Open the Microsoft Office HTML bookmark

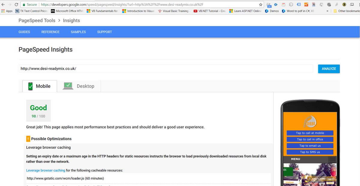pyautogui.click(x=67, y=11)
